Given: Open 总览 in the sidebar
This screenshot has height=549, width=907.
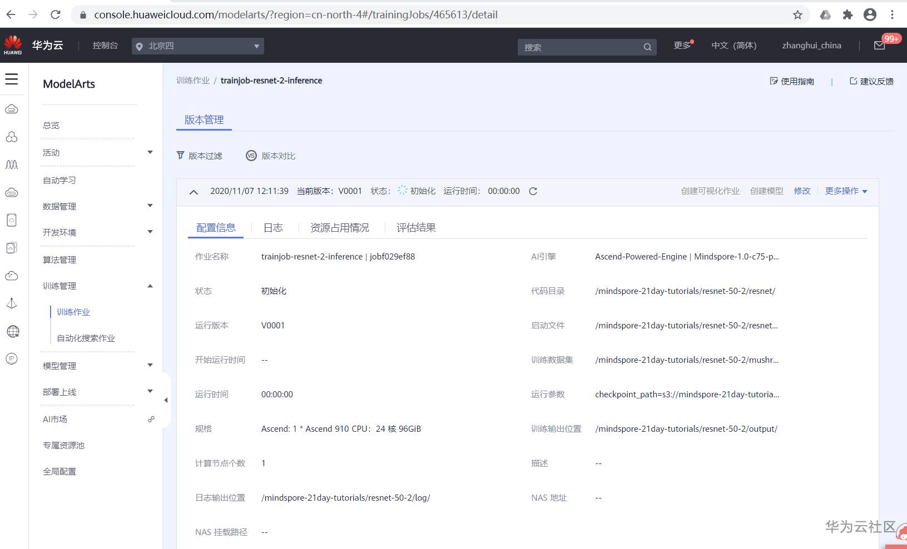Looking at the screenshot, I should point(51,126).
